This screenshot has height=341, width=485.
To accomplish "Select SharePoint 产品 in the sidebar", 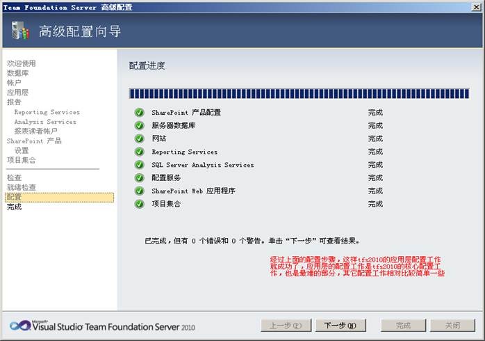I will (34, 141).
